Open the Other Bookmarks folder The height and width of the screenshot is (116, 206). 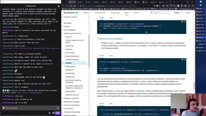(x=186, y=9)
